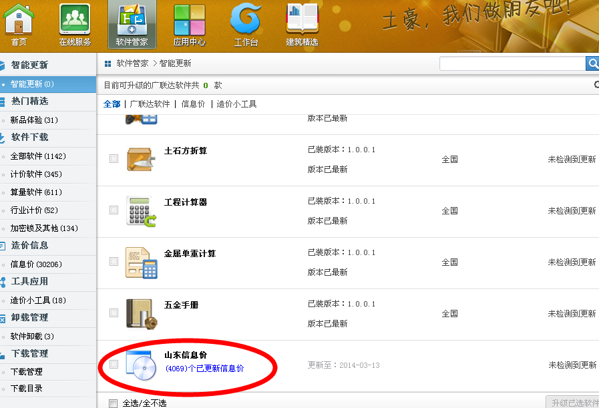
Task: Click the (4069)个已更新信息价 link
Action: point(205,369)
